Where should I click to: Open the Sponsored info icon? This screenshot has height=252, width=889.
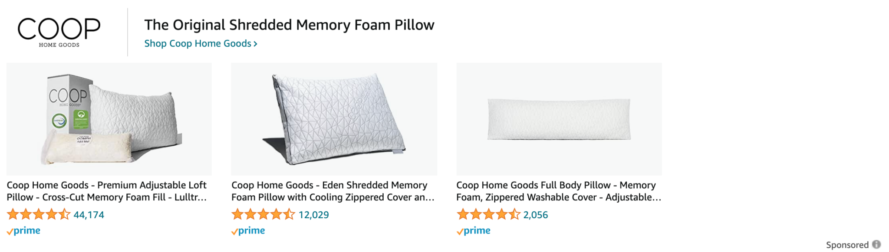[876, 245]
